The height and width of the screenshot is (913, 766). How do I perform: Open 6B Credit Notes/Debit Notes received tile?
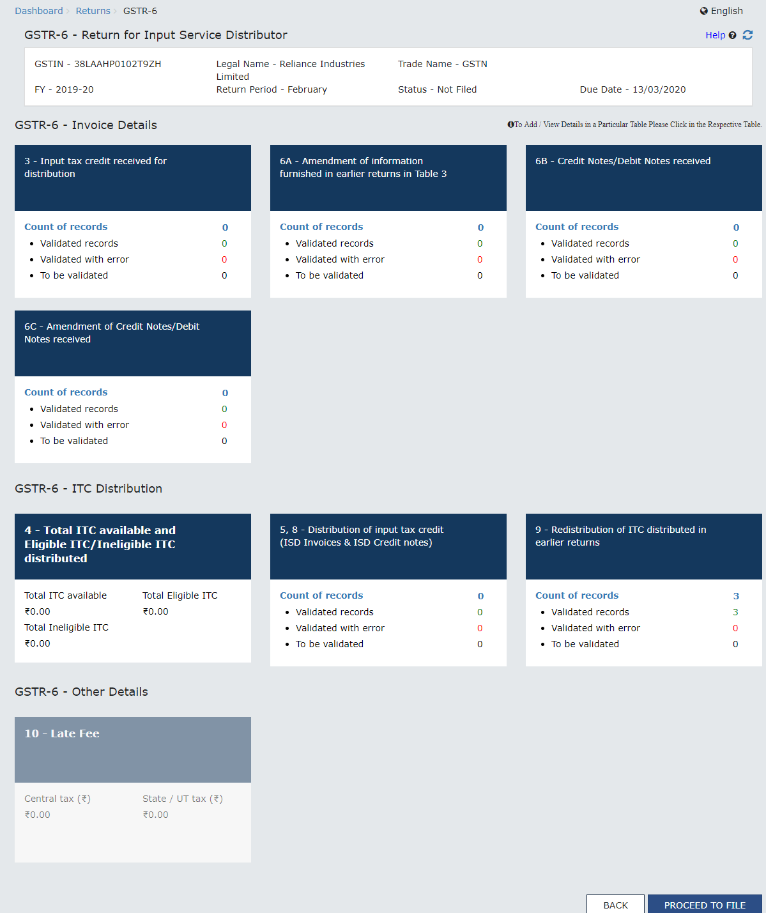click(x=643, y=178)
